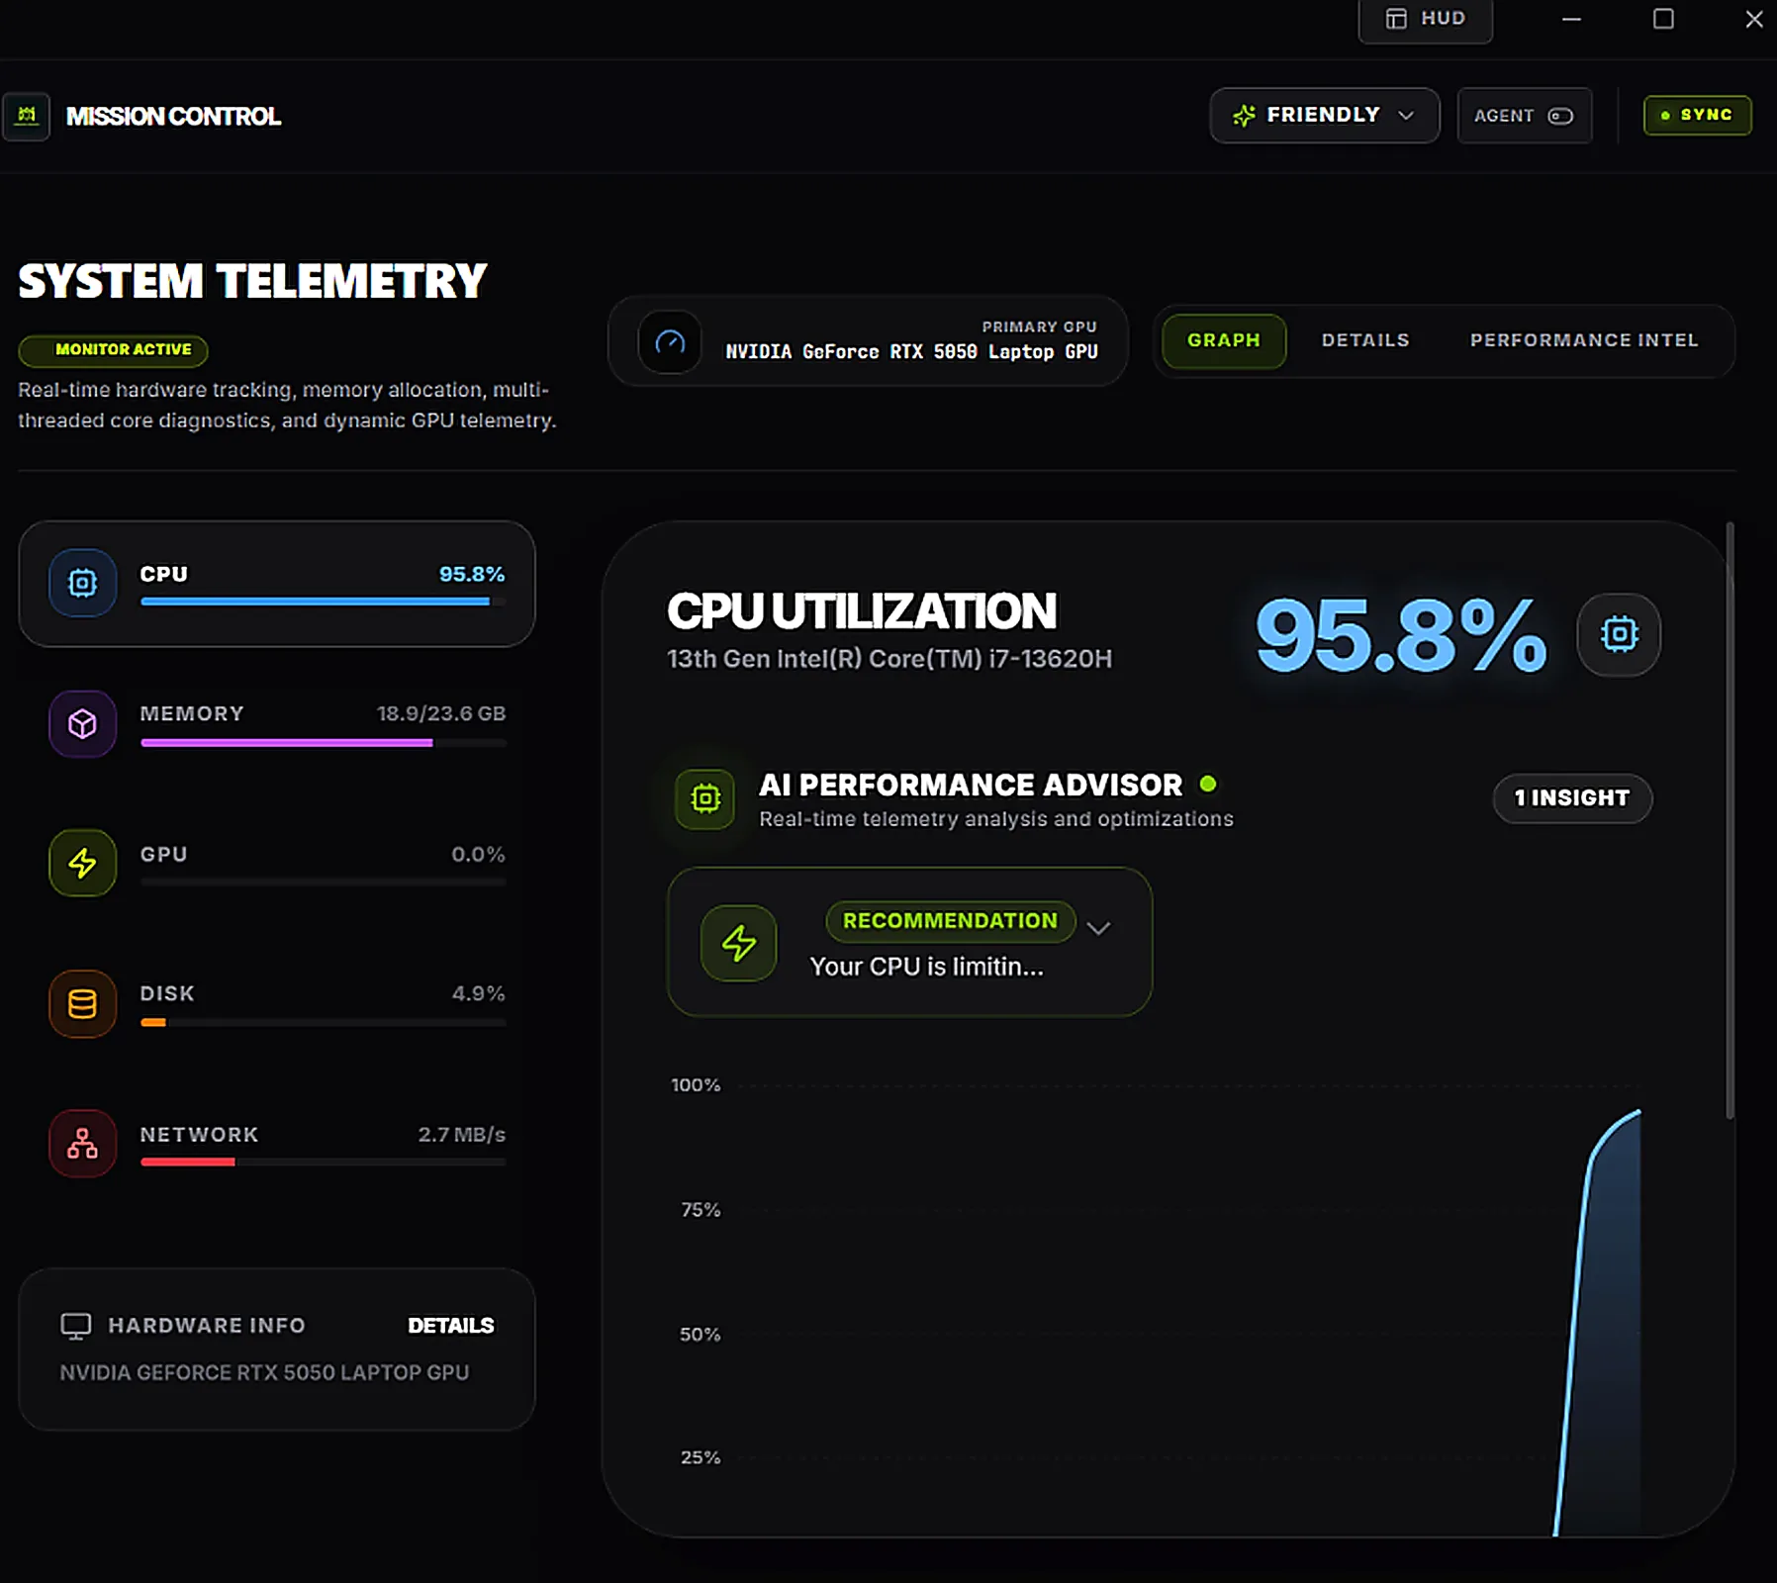The height and width of the screenshot is (1583, 1777).
Task: Click the AI Performance Advisor chip icon
Action: point(705,798)
